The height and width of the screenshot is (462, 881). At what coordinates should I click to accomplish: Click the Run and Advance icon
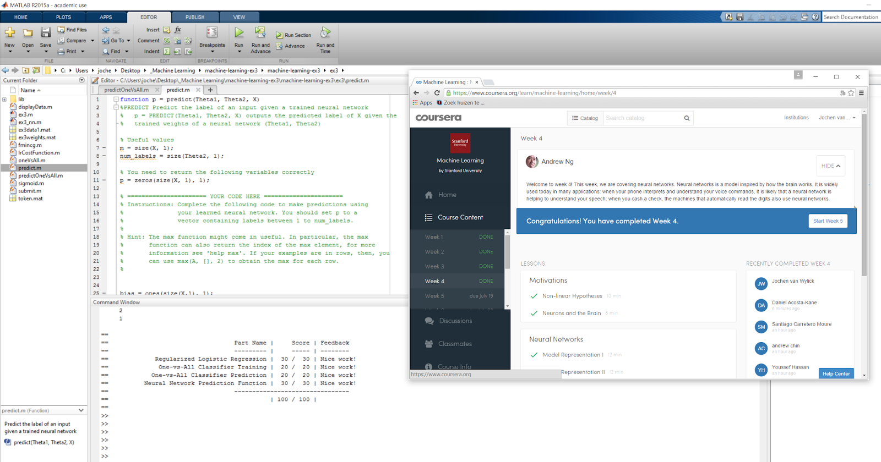[x=260, y=33]
